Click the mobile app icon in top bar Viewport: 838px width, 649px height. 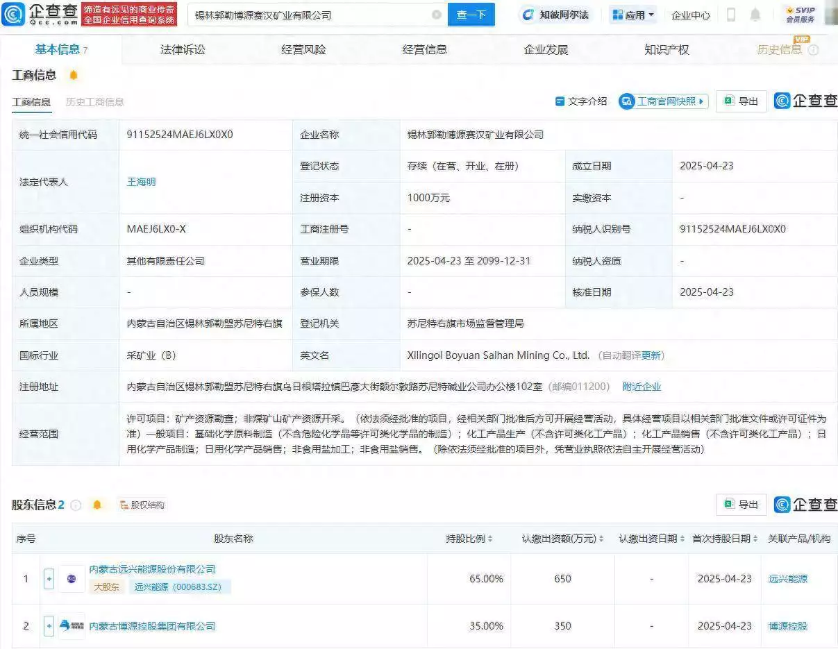coord(731,14)
